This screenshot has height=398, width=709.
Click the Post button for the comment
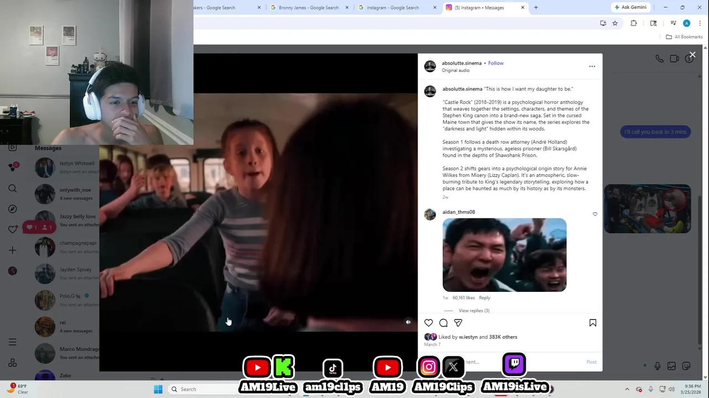(x=592, y=362)
